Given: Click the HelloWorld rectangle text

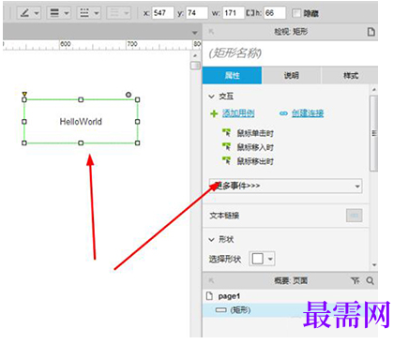Looking at the screenshot, I should (x=81, y=122).
